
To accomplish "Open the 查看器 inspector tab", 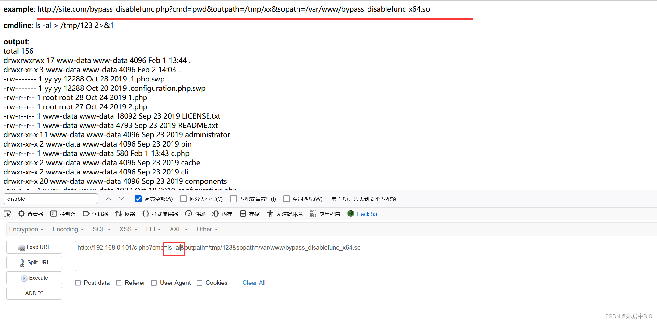I will pos(31,214).
